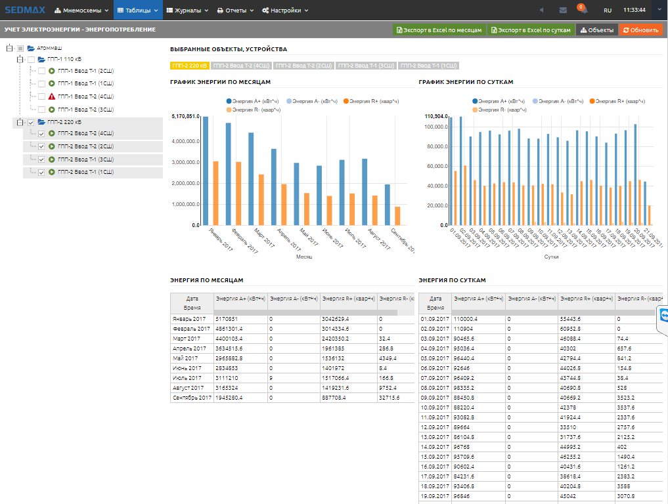Uncheck the ГПП-2 220 кВ checkbox

coord(31,122)
